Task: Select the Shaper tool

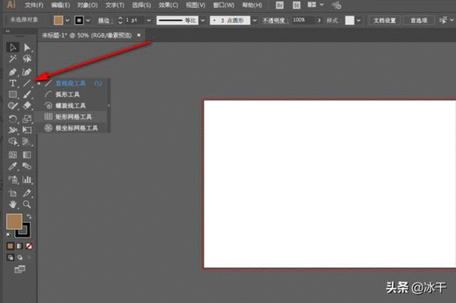Action: click(13, 106)
